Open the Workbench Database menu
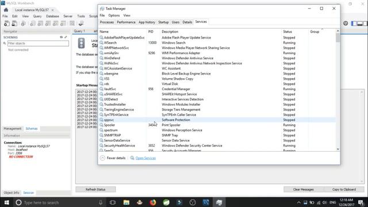 click(x=52, y=16)
